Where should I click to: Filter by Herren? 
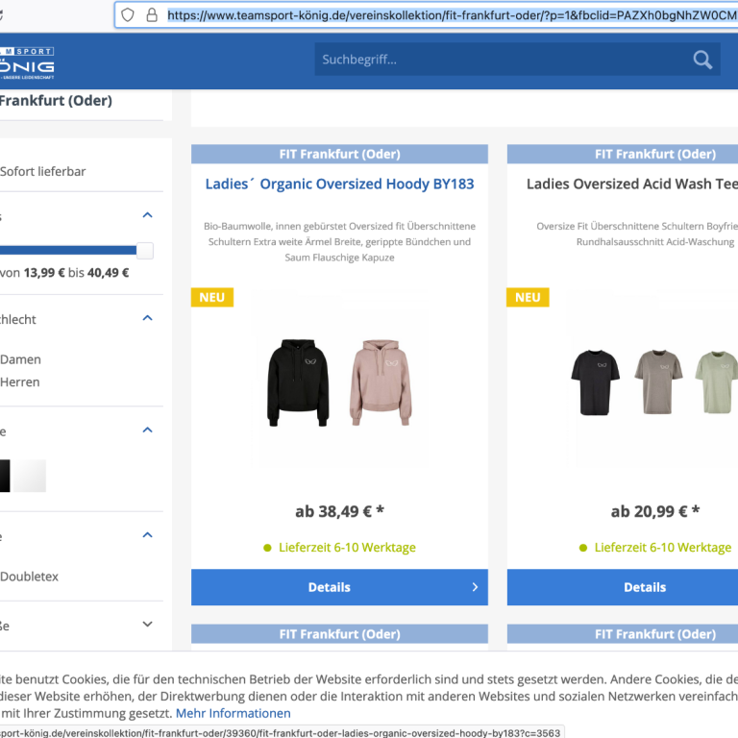point(20,382)
